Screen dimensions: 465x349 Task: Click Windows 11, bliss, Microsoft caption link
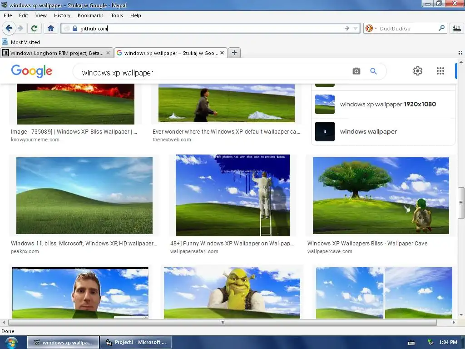[84, 244]
